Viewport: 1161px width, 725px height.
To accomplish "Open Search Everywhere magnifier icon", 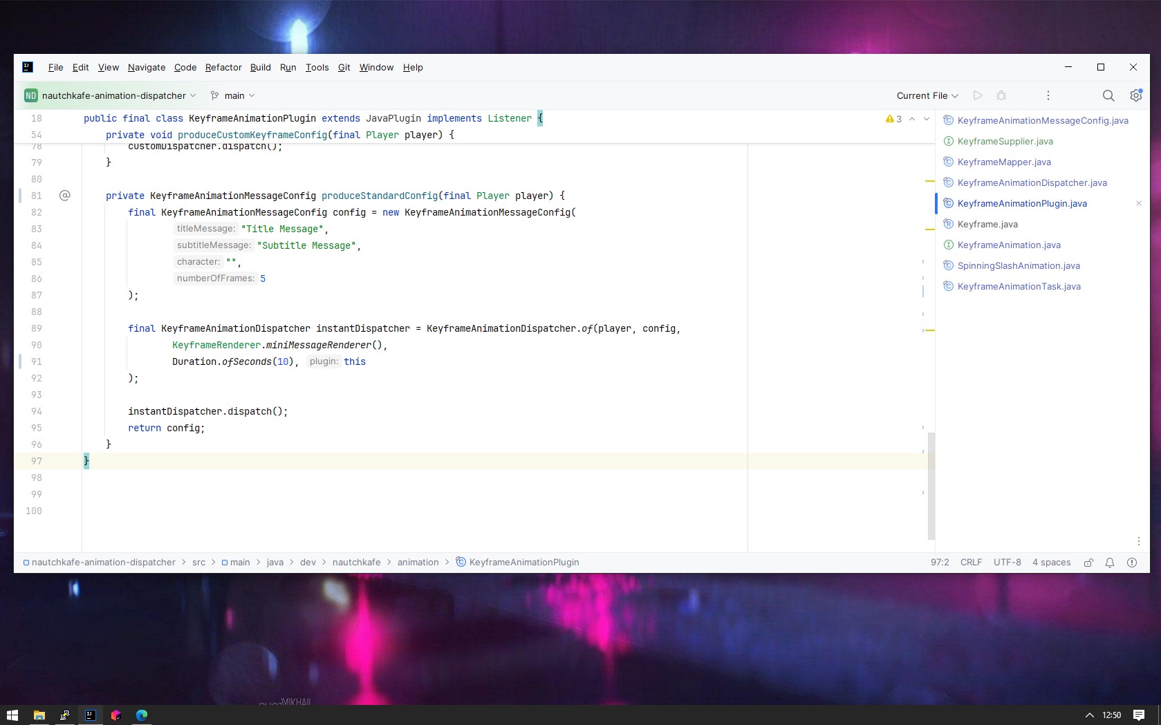I will tap(1108, 95).
